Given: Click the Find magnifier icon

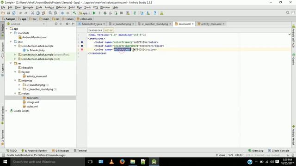Looking at the screenshot, I should [50, 13].
